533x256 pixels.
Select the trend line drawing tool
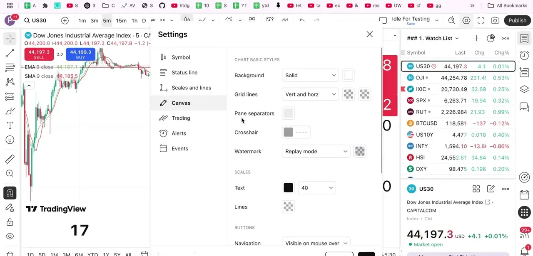coord(10,53)
